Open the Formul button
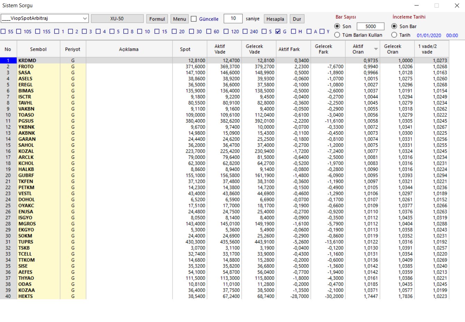Viewport: 465px width, 322px height. point(157,19)
